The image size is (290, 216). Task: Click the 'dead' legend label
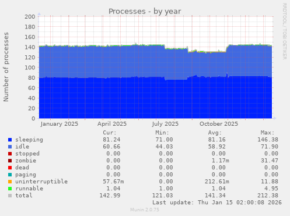[22, 168]
